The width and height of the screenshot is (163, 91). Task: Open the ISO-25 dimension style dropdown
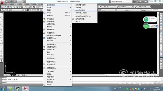pos(109,7)
